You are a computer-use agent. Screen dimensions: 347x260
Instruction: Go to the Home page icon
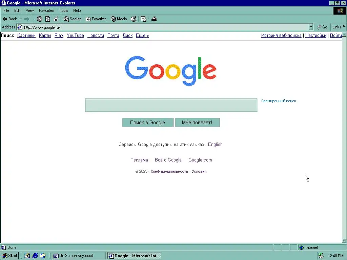[56, 19]
